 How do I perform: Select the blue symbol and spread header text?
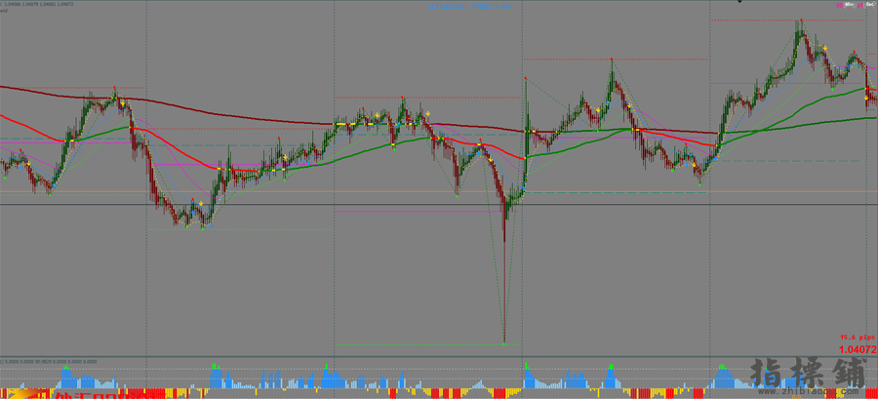(469, 7)
